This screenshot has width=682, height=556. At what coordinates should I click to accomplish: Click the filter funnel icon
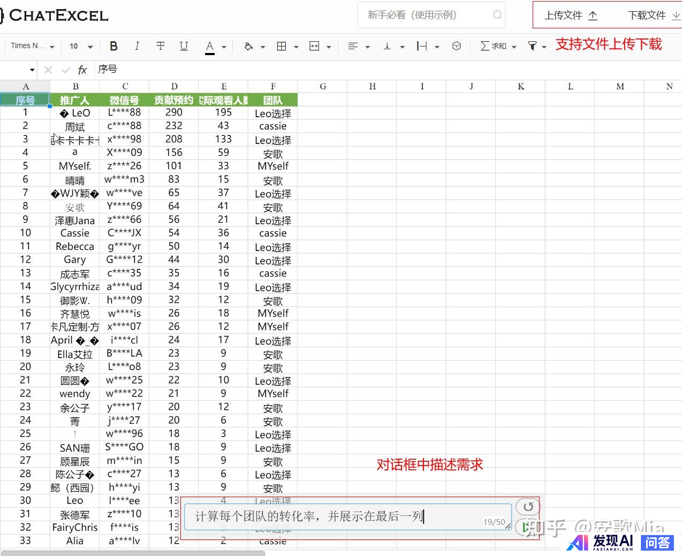coord(532,47)
